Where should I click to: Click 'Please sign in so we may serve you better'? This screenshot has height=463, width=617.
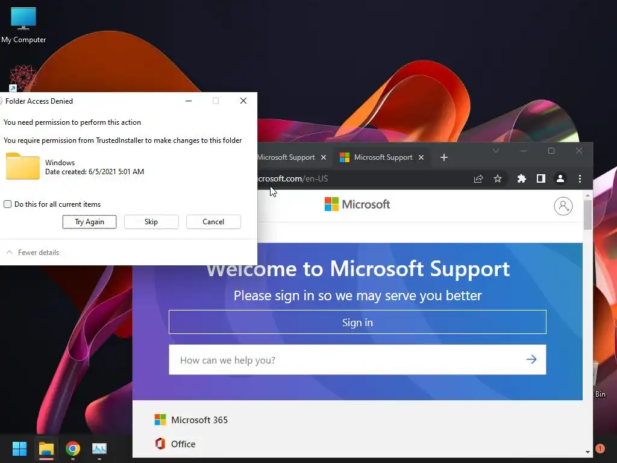358,295
